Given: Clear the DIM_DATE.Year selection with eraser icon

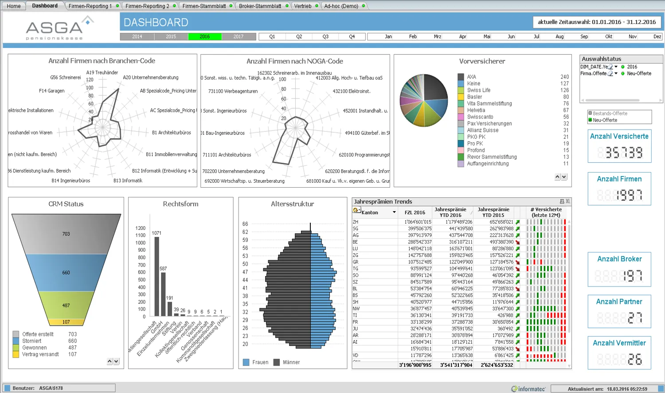Looking at the screenshot, I should [x=610, y=67].
